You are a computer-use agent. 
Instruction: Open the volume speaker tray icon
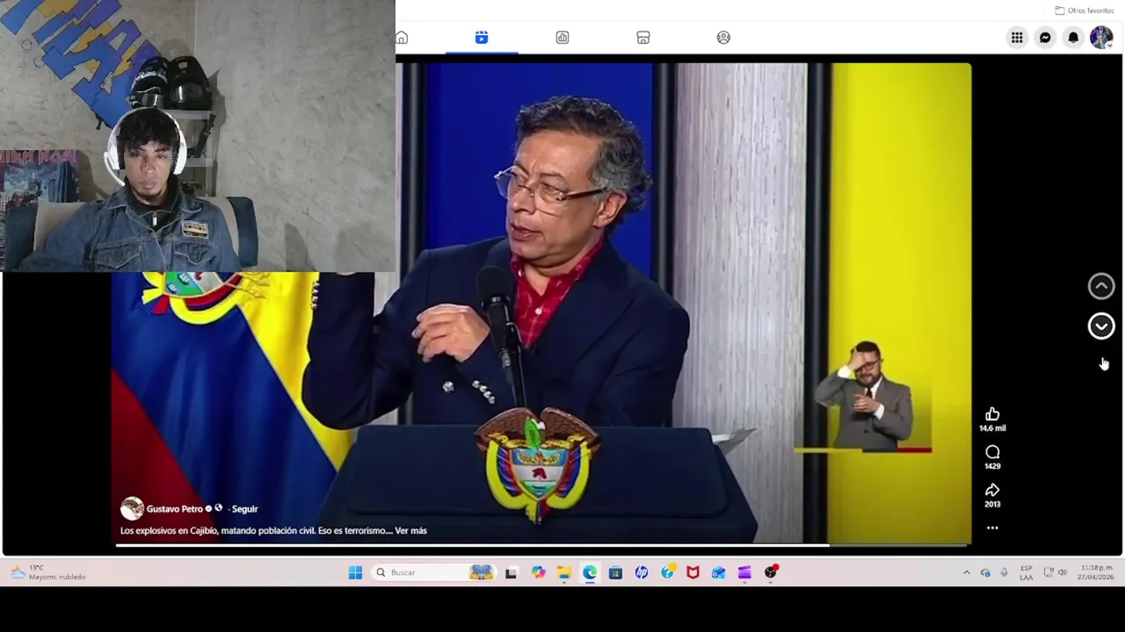tap(1063, 572)
